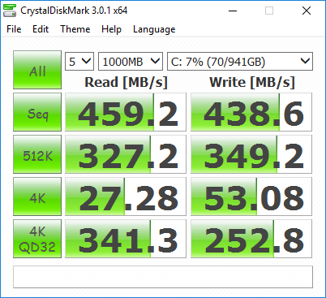Screen dimensions: 326x298
Task: Start the 512K random test
Action: point(37,154)
